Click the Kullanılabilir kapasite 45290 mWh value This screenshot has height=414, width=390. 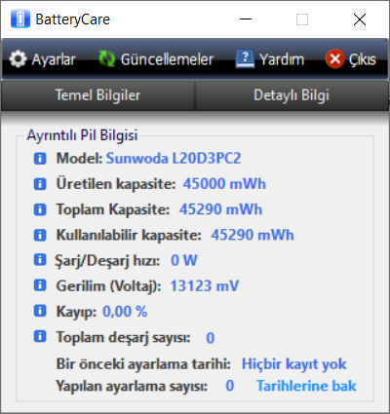(253, 235)
